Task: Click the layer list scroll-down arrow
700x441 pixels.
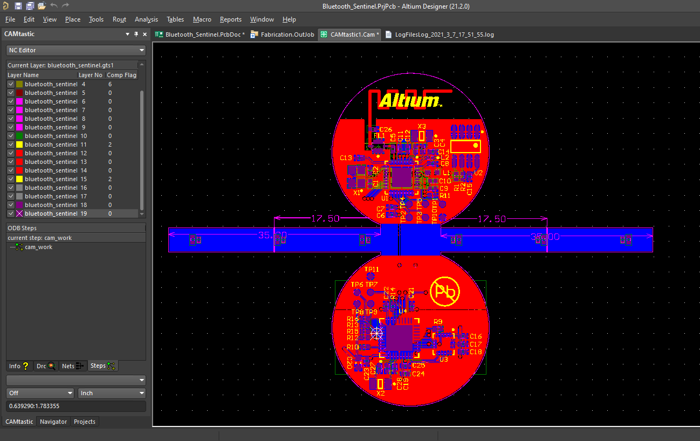Action: tap(142, 213)
